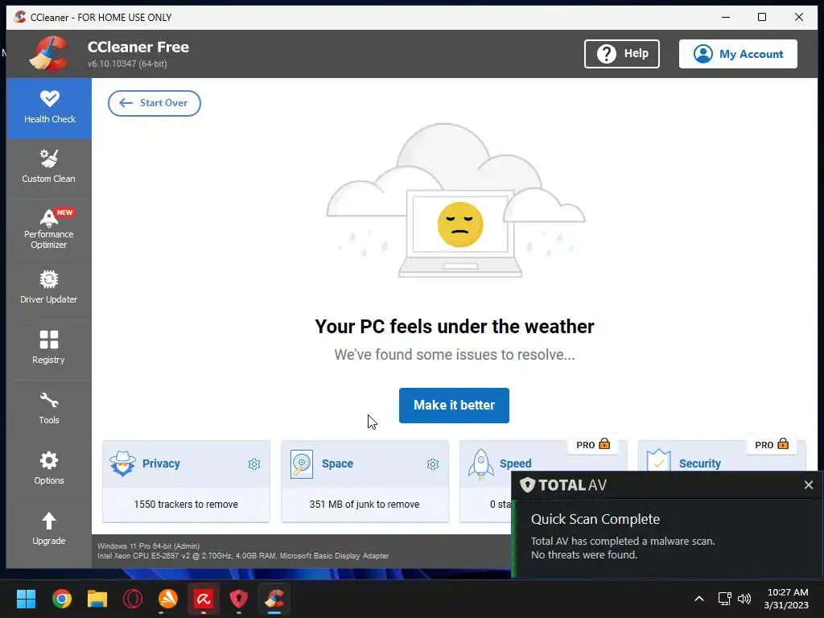This screenshot has height=618, width=824.
Task: Click the Security card title
Action: tap(699, 463)
